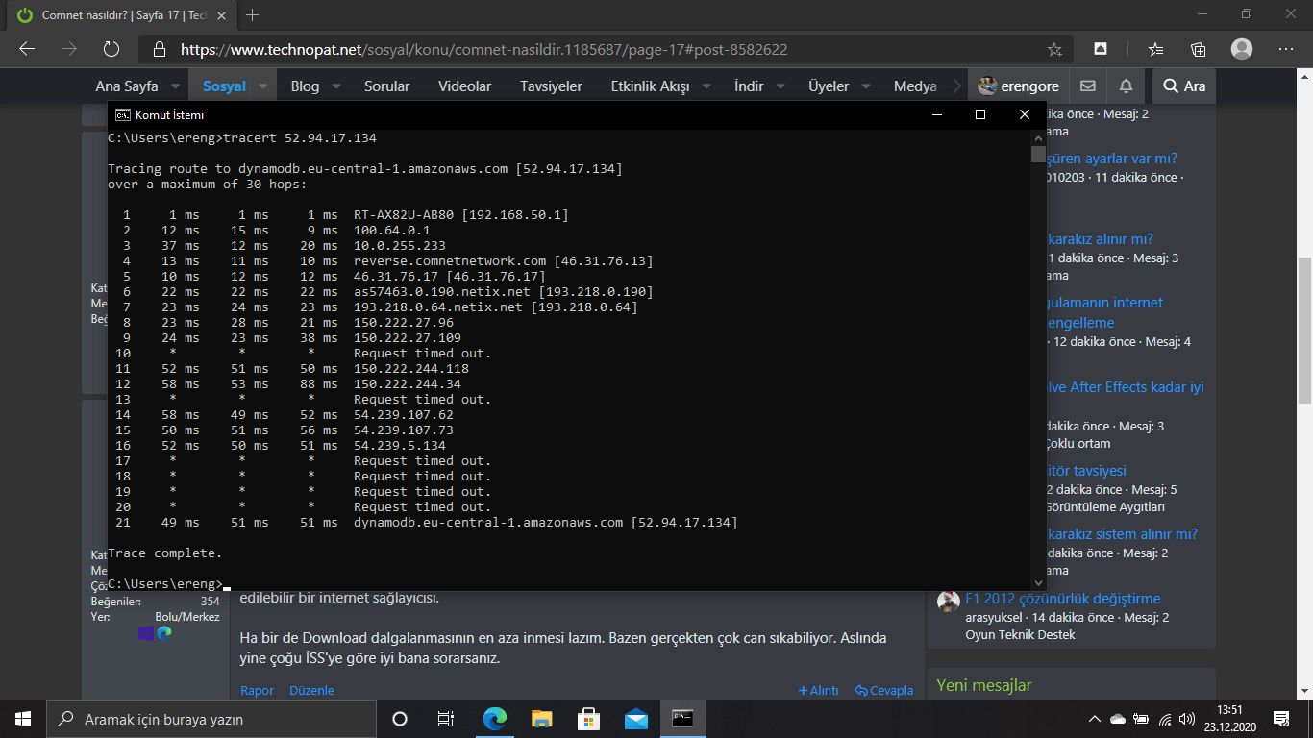Expand the İndir dropdown arrow
The width and height of the screenshot is (1313, 738).
point(780,86)
